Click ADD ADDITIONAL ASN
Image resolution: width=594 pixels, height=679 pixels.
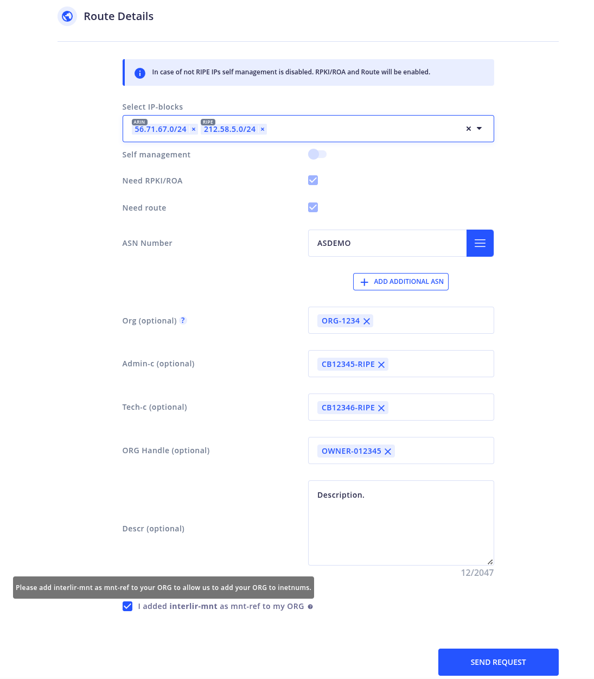(401, 281)
